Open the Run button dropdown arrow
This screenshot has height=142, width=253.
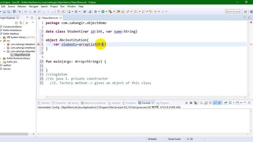106,11
